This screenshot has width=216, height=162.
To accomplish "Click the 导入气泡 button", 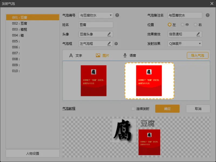I will (x=197, y=55).
